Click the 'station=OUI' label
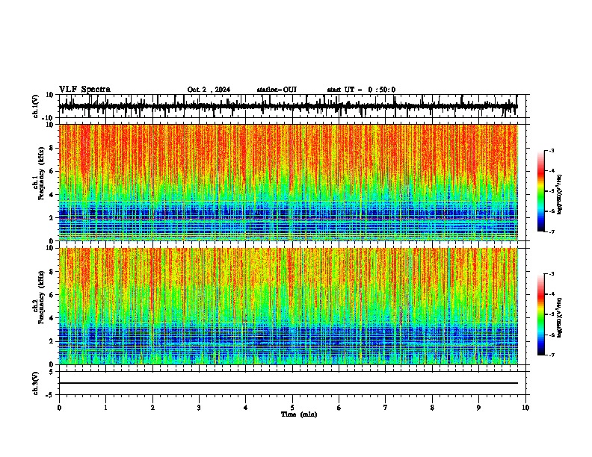Screen dimensions: 592x457 [x=277, y=90]
